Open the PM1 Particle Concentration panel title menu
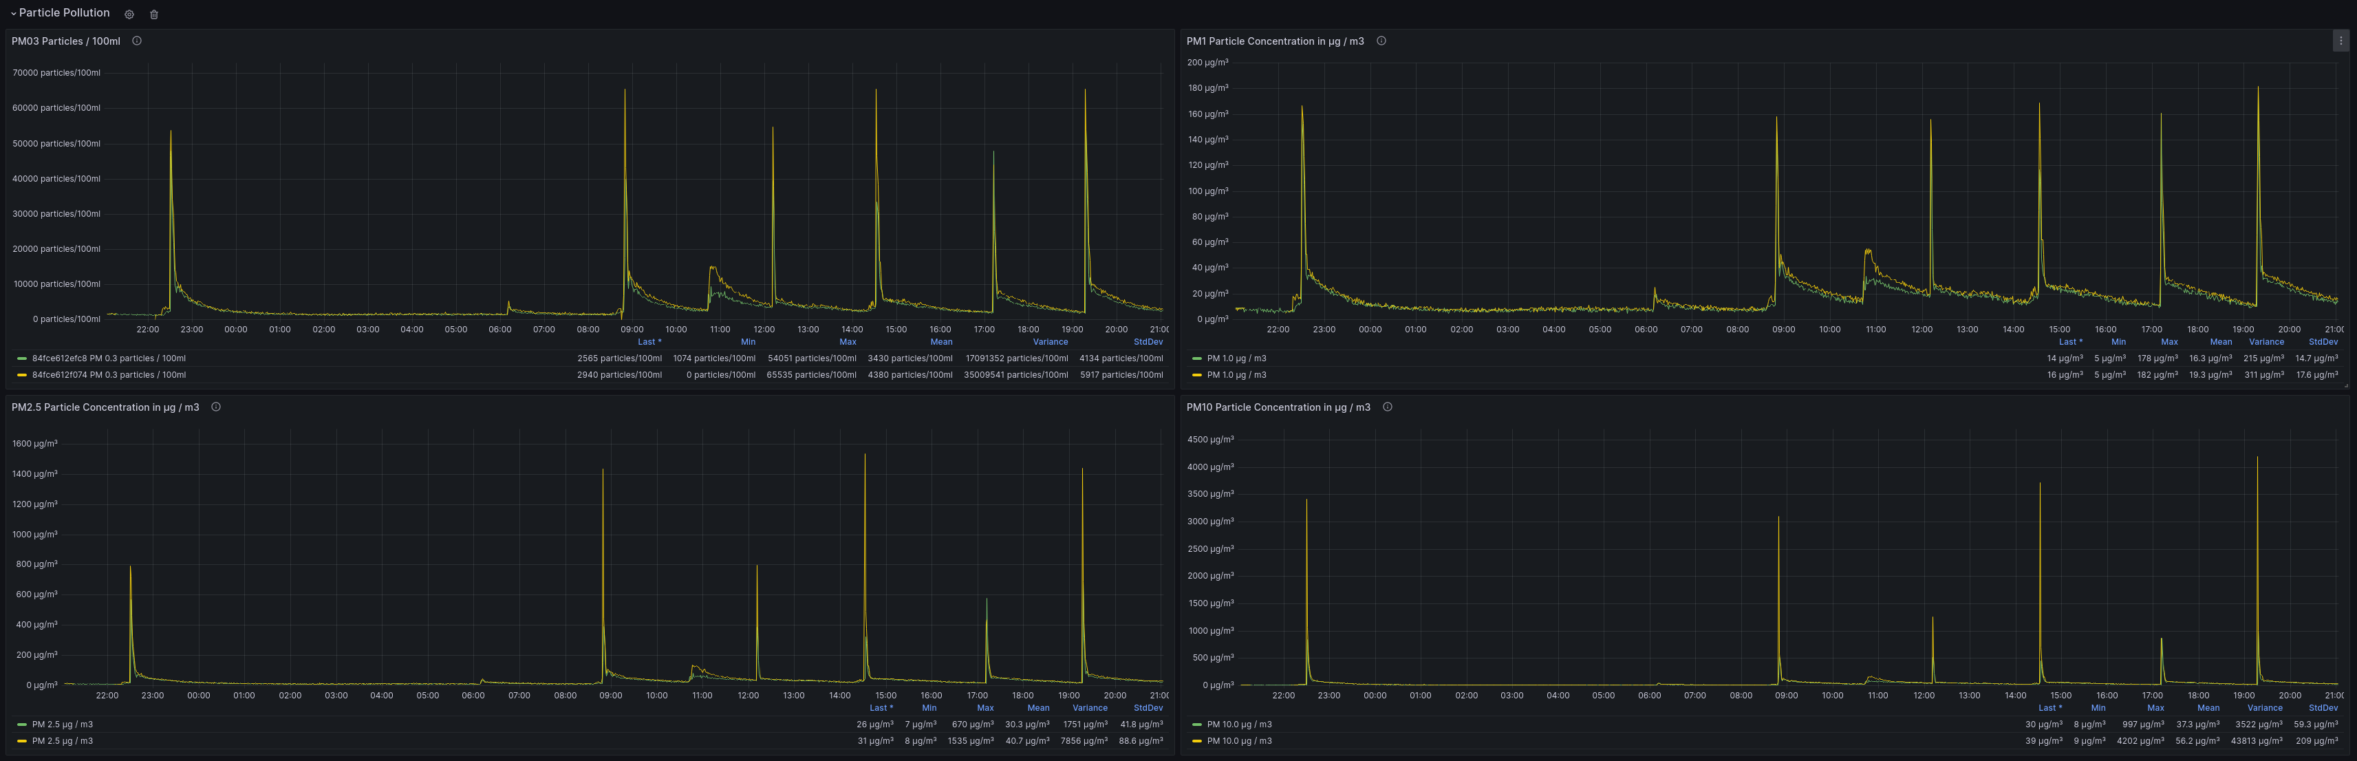Screen dimensions: 2357x761 (x=1276, y=41)
